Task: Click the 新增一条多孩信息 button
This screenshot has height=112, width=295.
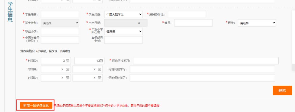Action: click(36, 105)
